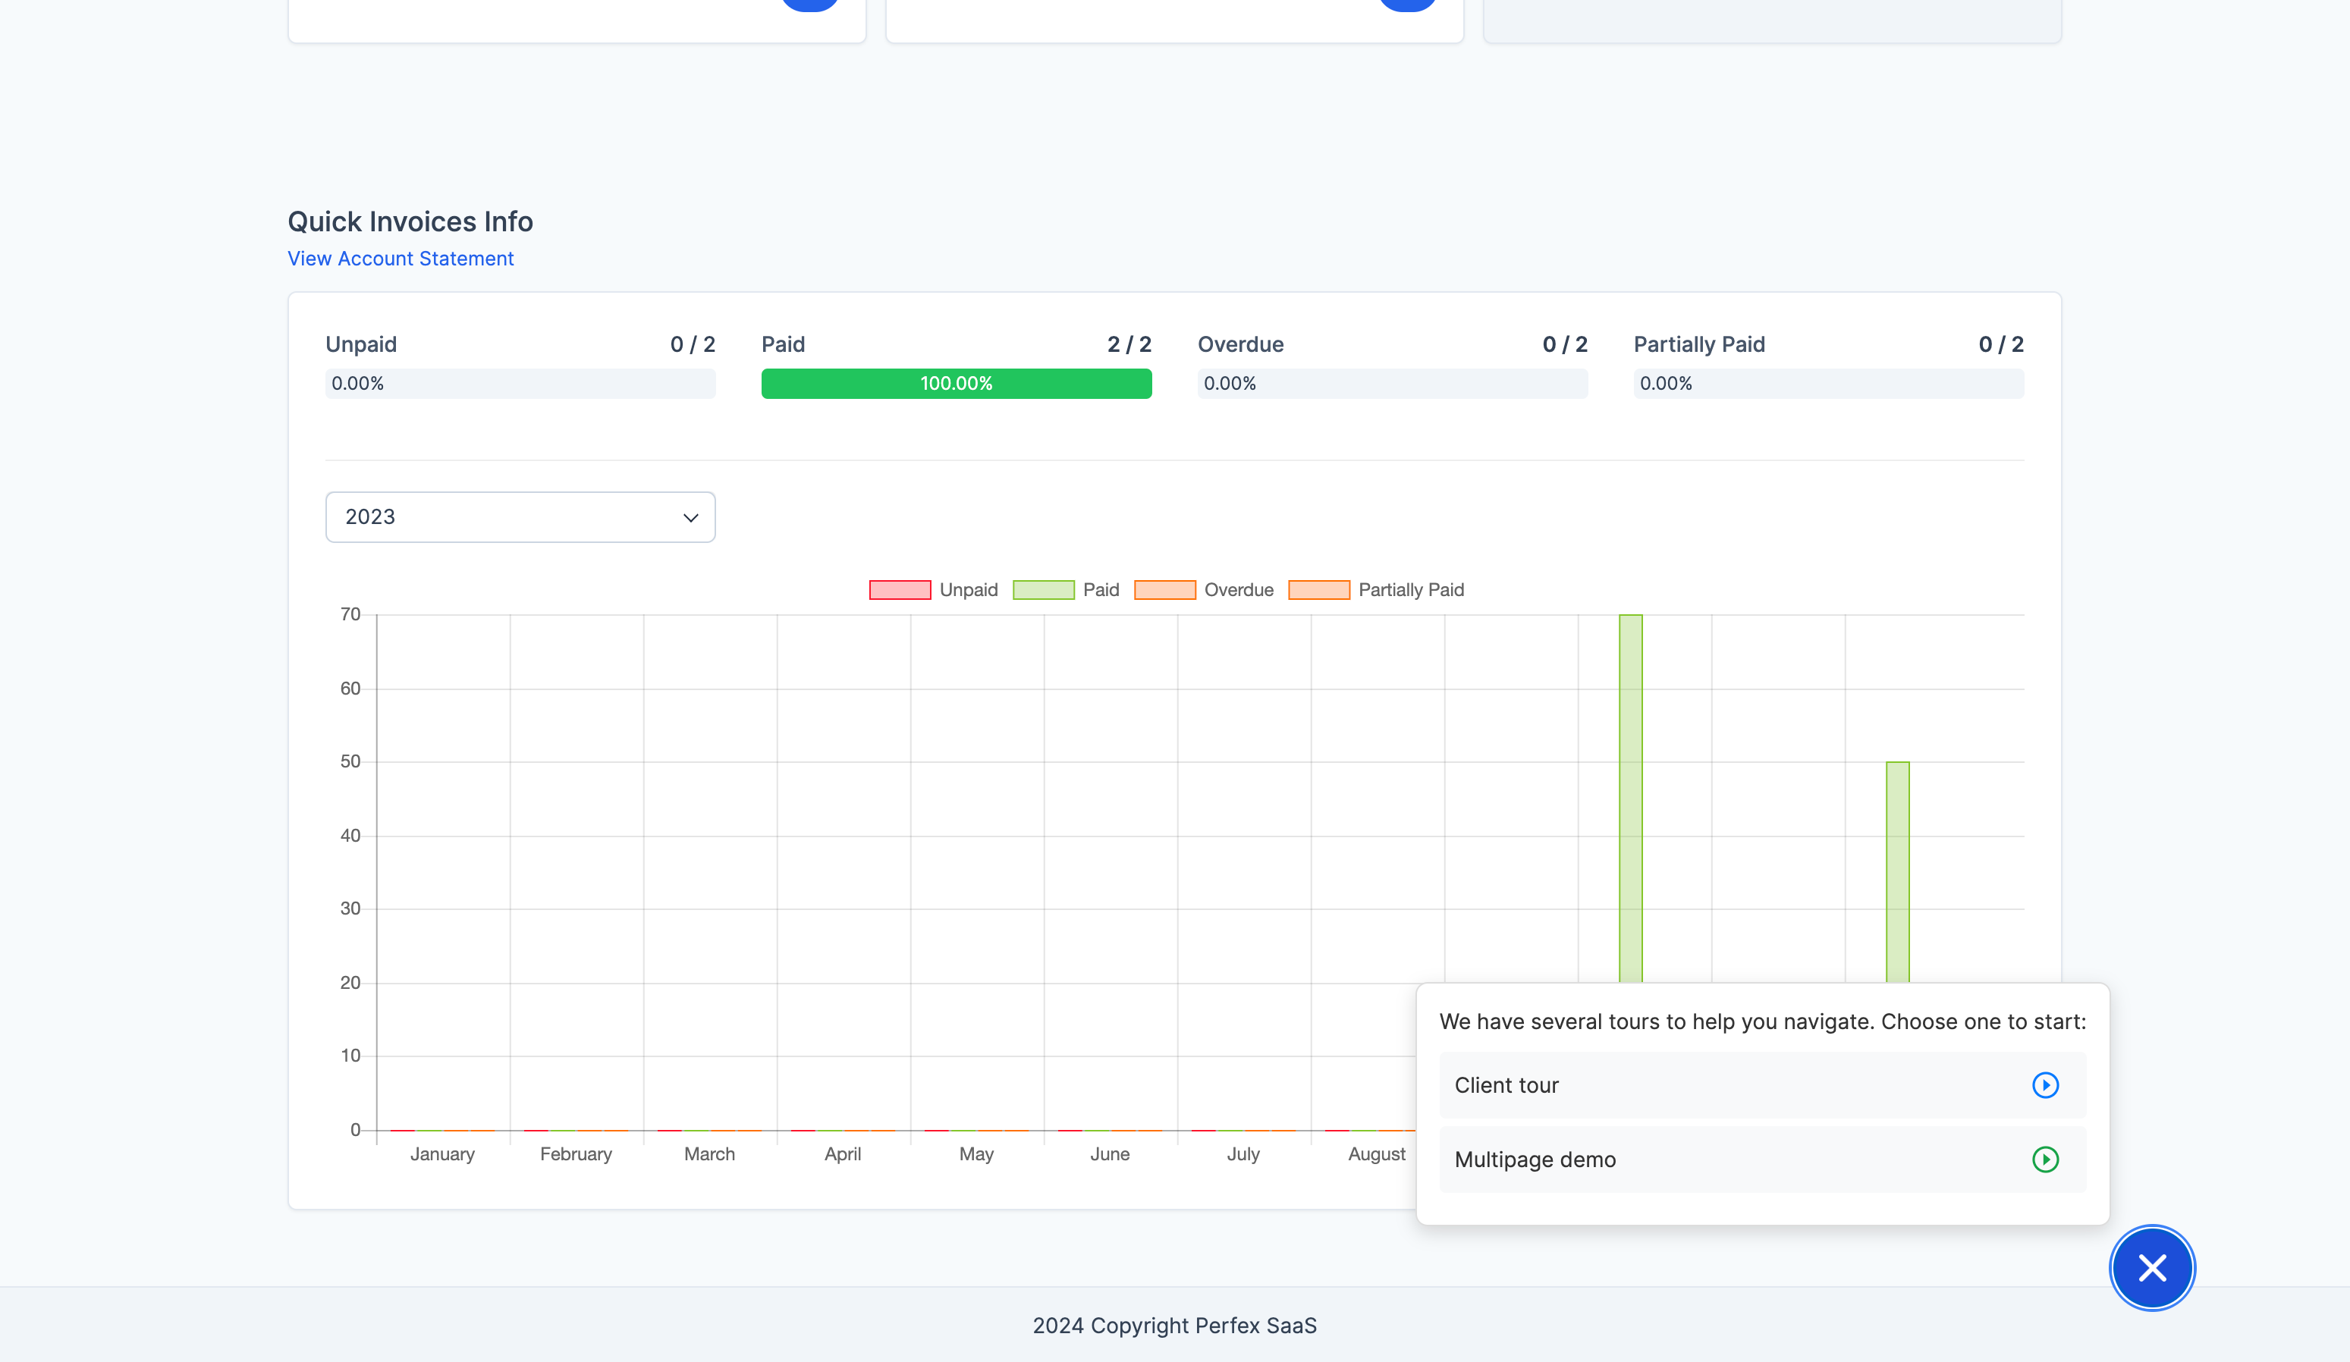The image size is (2350, 1362).
Task: Click the year dropdown chevron arrow
Action: (690, 518)
